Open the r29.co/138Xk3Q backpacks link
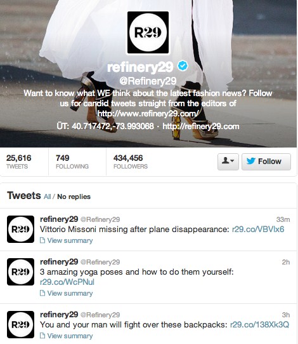298x344 pixels. pos(259,325)
